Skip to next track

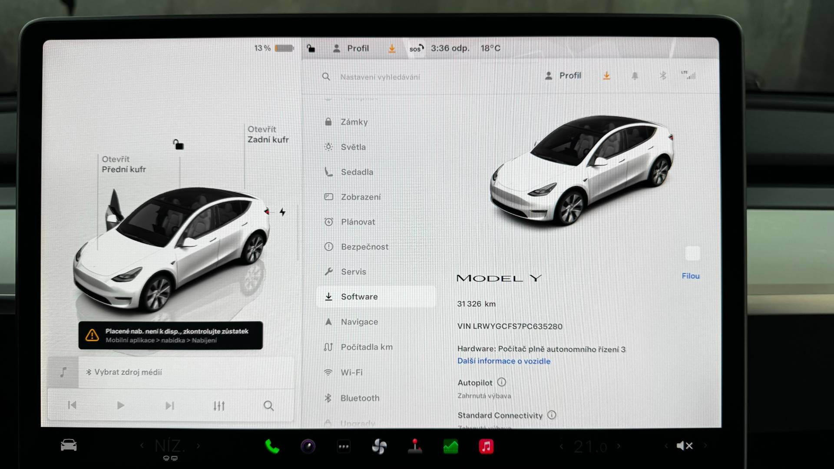coord(170,406)
